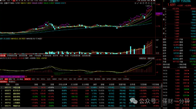Click the 1.500 purple price marker

159,14
